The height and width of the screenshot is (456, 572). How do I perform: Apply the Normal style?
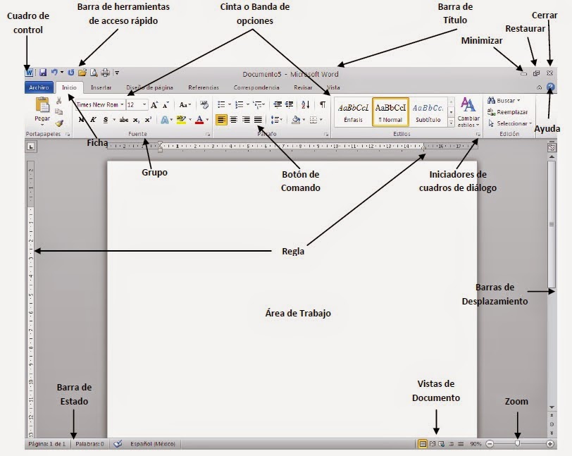point(391,110)
